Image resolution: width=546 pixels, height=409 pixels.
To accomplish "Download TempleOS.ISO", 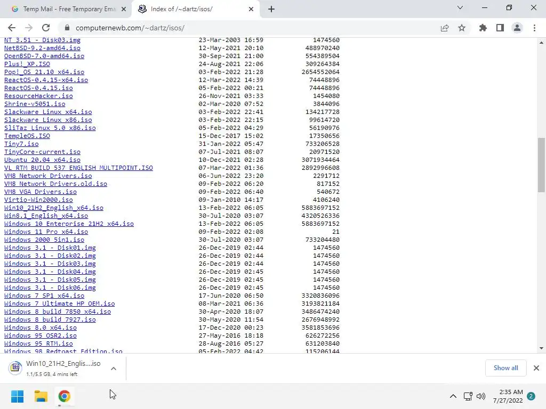I will [x=27, y=136].
